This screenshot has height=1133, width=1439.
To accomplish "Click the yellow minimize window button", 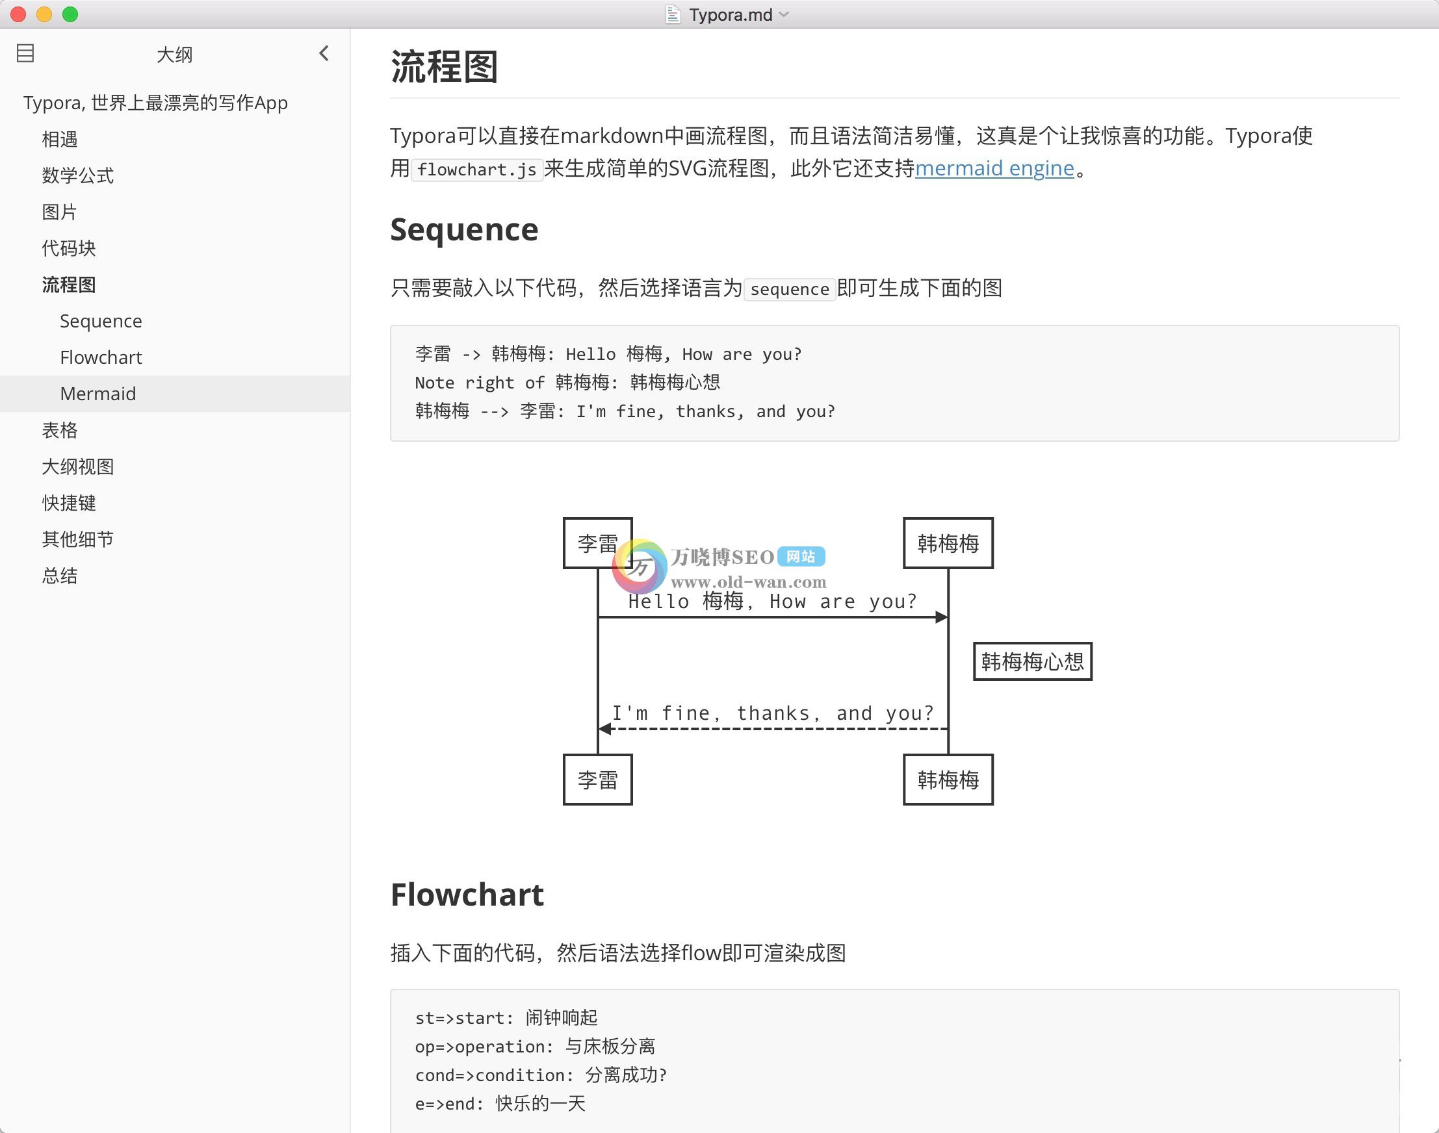I will [x=44, y=14].
